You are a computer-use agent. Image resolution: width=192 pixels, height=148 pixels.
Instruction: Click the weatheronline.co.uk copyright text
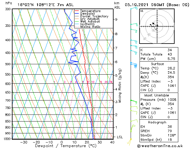click(160, 146)
